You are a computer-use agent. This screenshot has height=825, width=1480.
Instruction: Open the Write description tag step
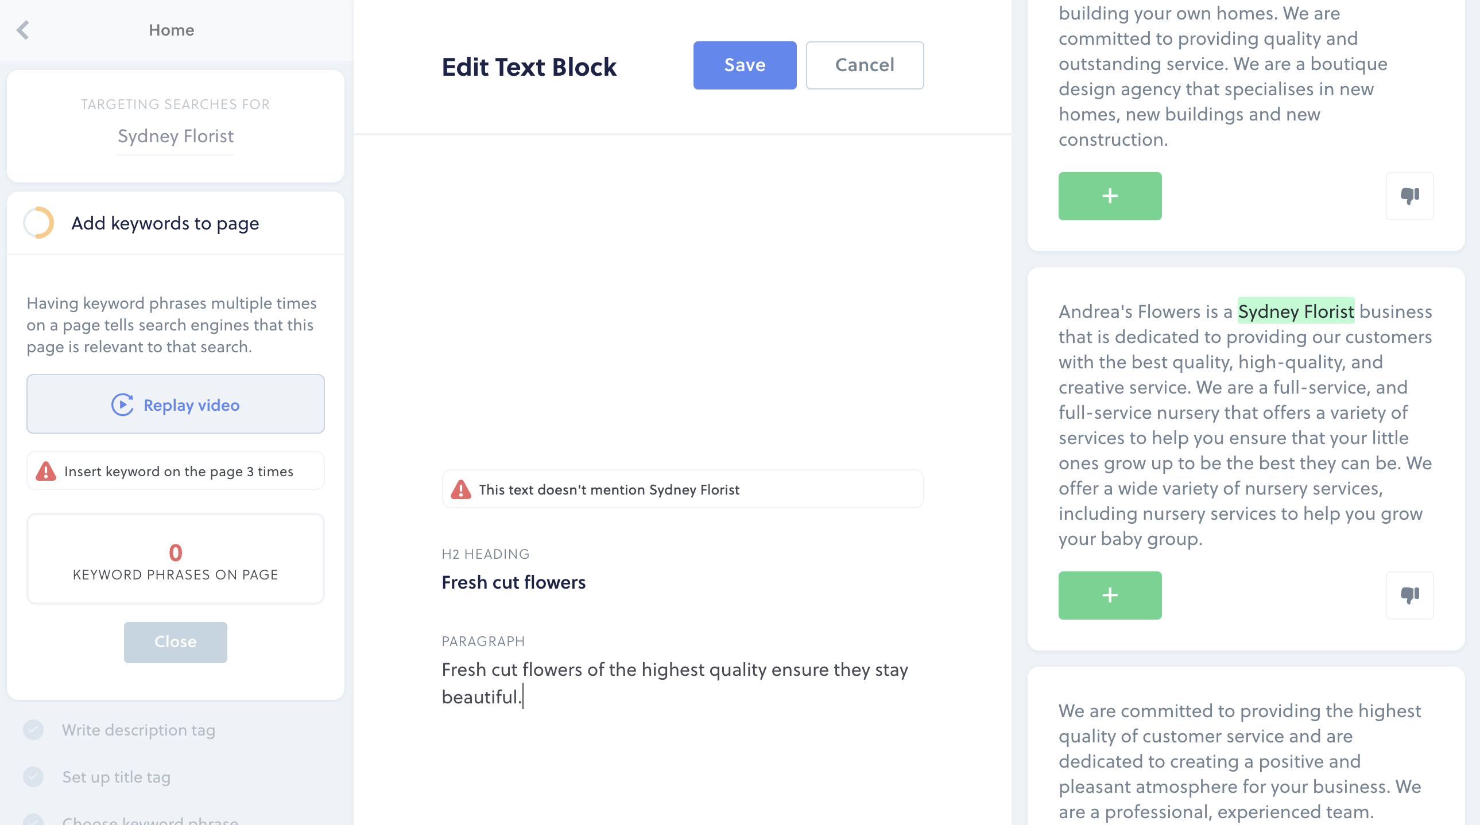tap(138, 730)
